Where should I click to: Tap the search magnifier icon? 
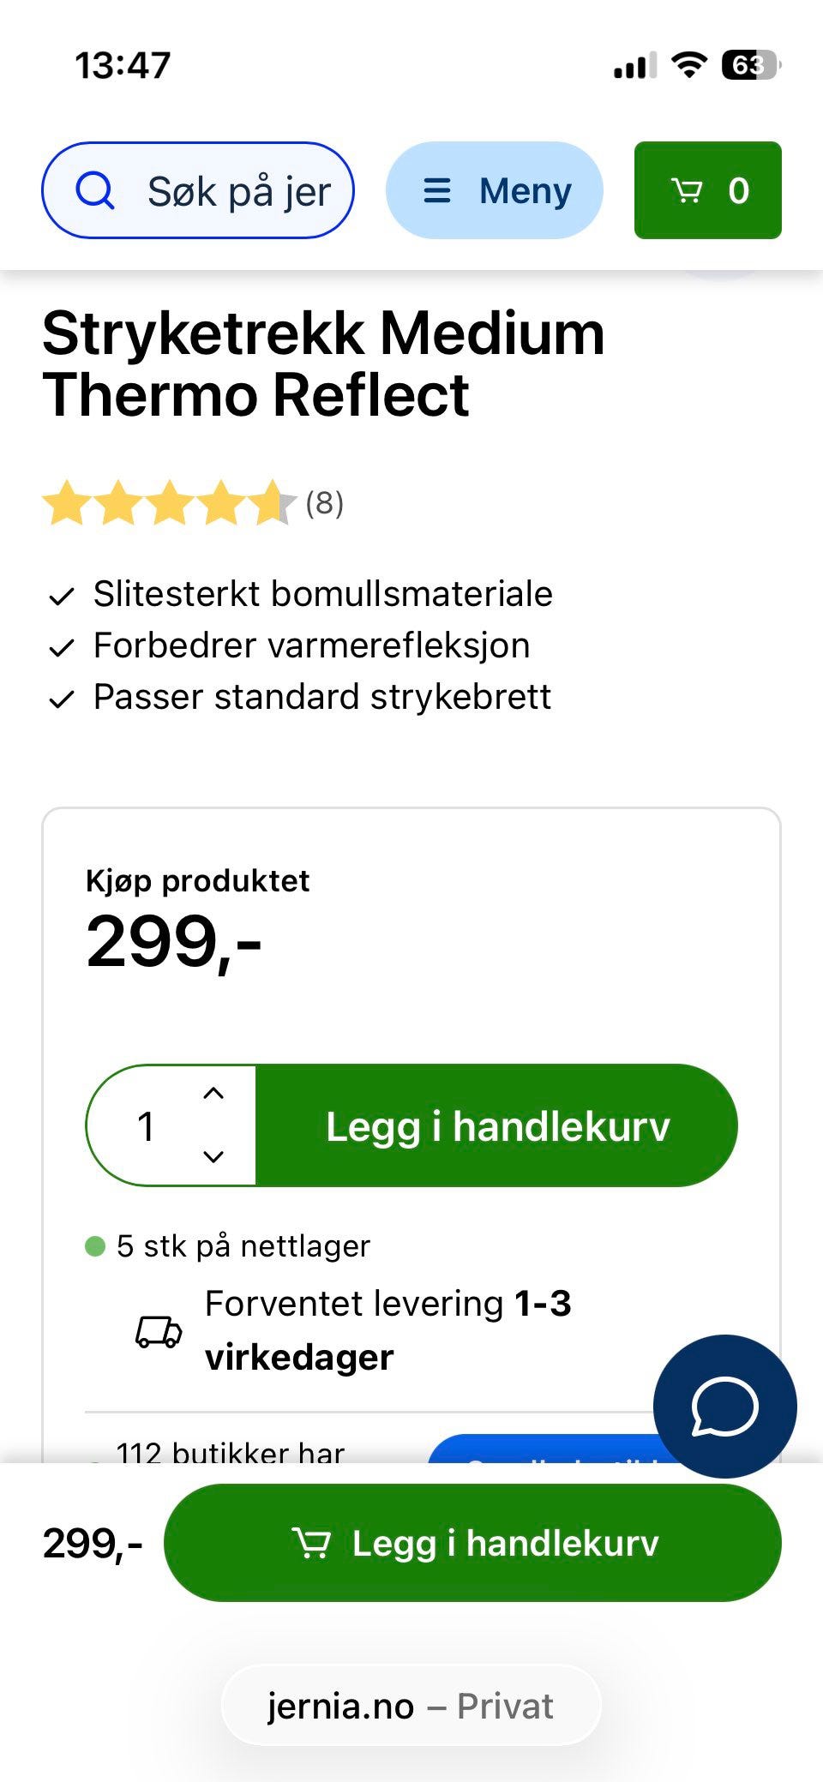point(94,190)
